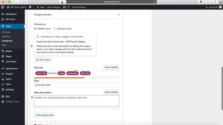Click Collapse menu text in sidebar

[x=13, y=102]
